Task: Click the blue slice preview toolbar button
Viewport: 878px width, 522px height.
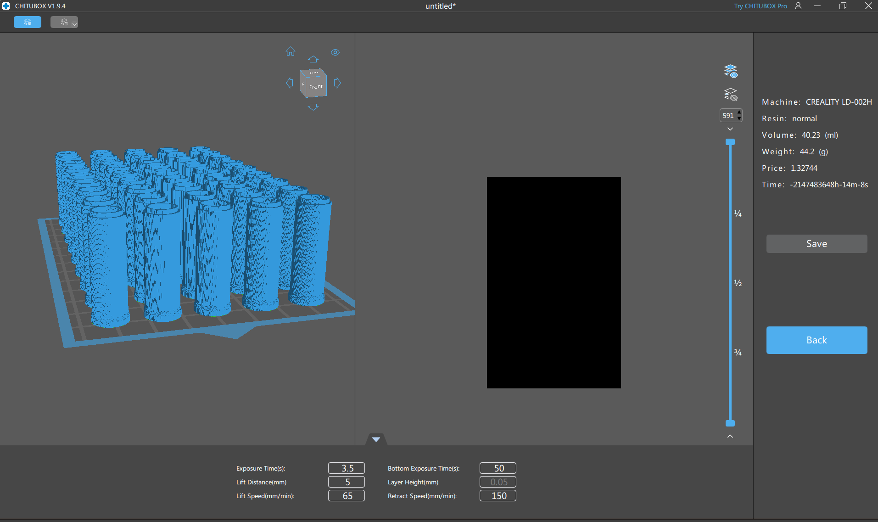Action: [28, 22]
